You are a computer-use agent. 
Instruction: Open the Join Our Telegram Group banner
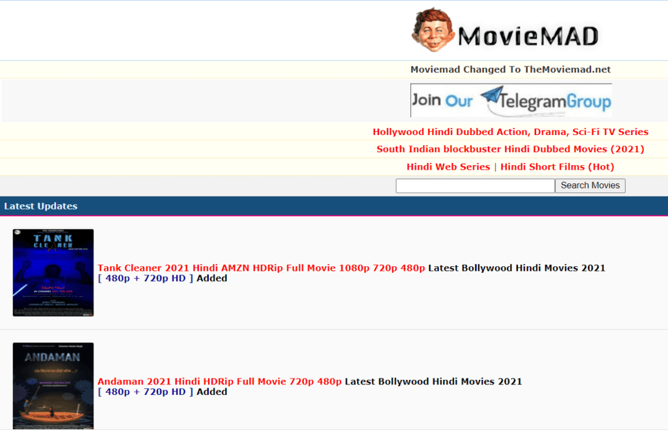(x=511, y=100)
